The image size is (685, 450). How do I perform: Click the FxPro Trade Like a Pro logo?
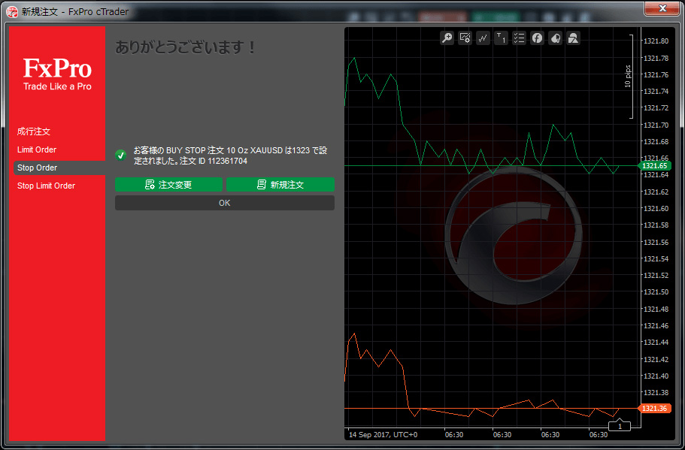(57, 74)
